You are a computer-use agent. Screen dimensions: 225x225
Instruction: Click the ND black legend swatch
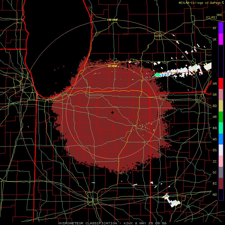coord(221,194)
